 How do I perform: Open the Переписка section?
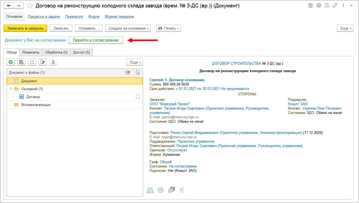74,17
